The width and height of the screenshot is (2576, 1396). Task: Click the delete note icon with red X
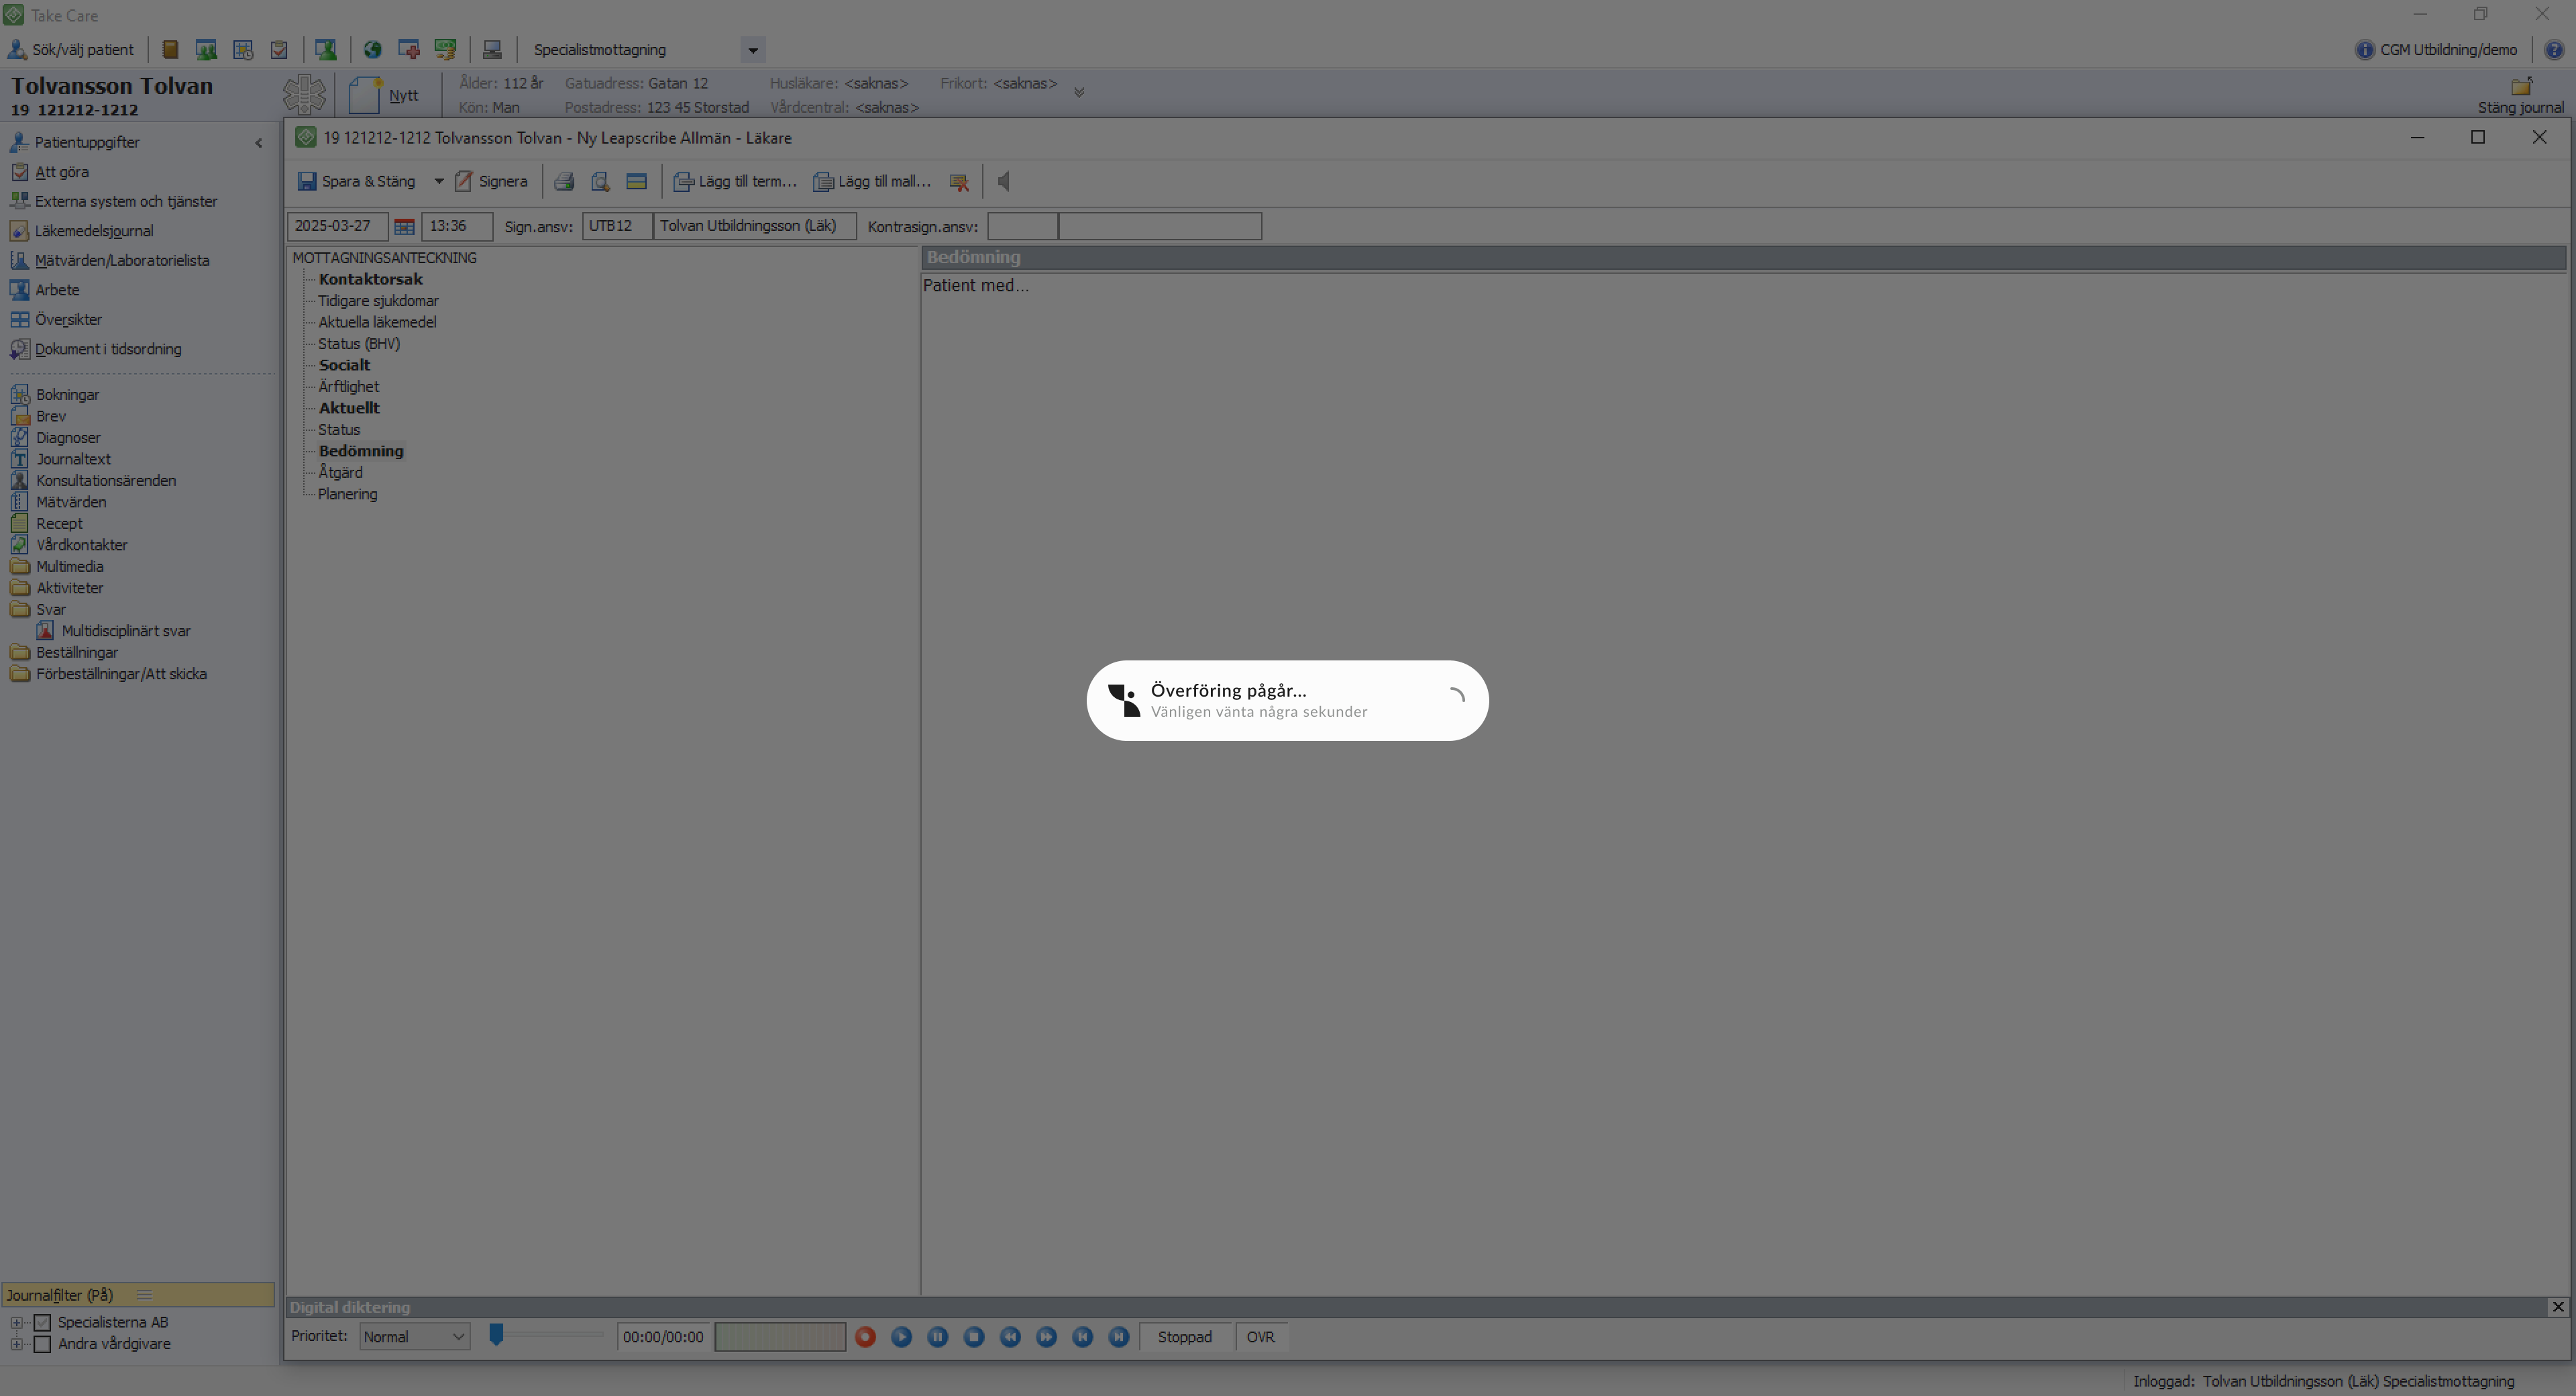coord(959,181)
